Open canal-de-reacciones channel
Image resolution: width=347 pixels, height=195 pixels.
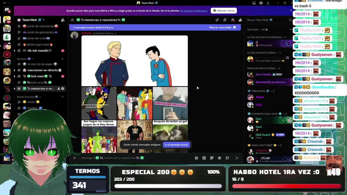tap(40, 26)
